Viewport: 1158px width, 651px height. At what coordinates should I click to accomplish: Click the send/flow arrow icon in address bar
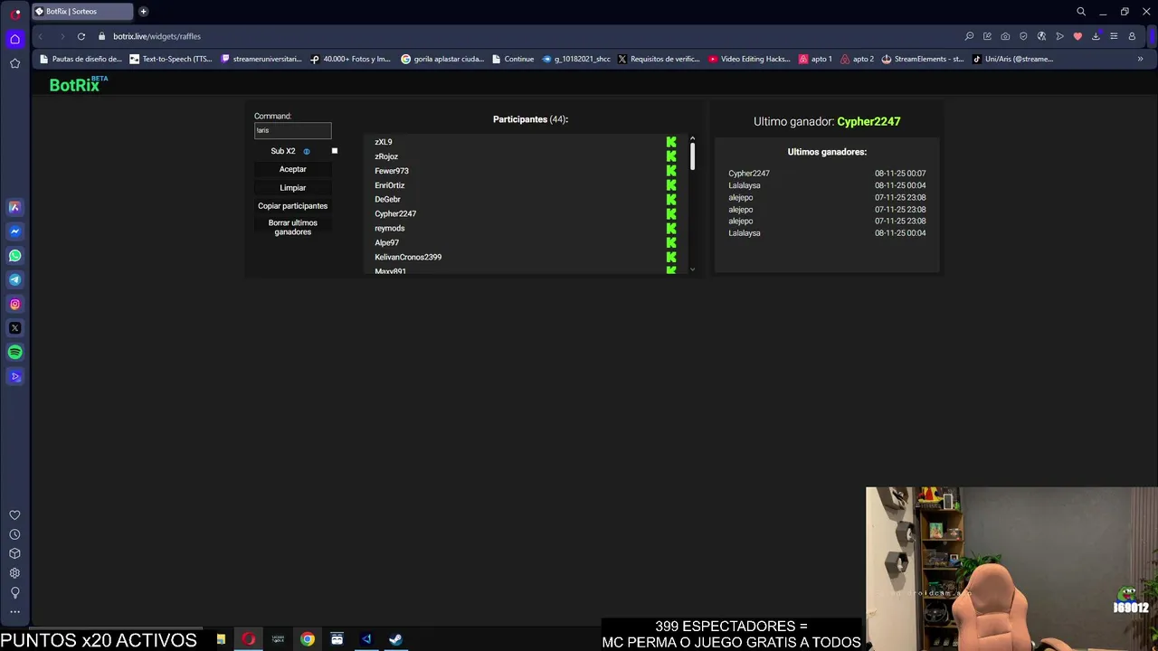(x=1059, y=36)
